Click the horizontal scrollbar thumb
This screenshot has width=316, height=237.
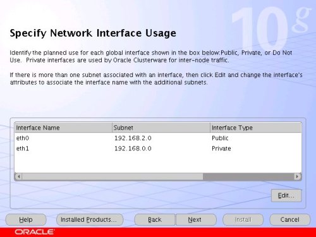(112, 176)
